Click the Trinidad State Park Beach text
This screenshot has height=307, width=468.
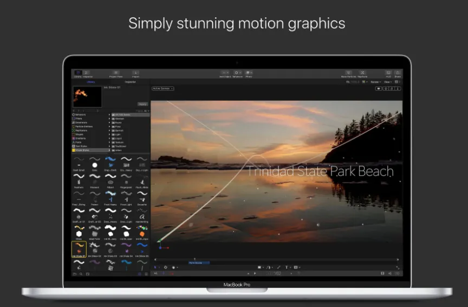tap(320, 171)
